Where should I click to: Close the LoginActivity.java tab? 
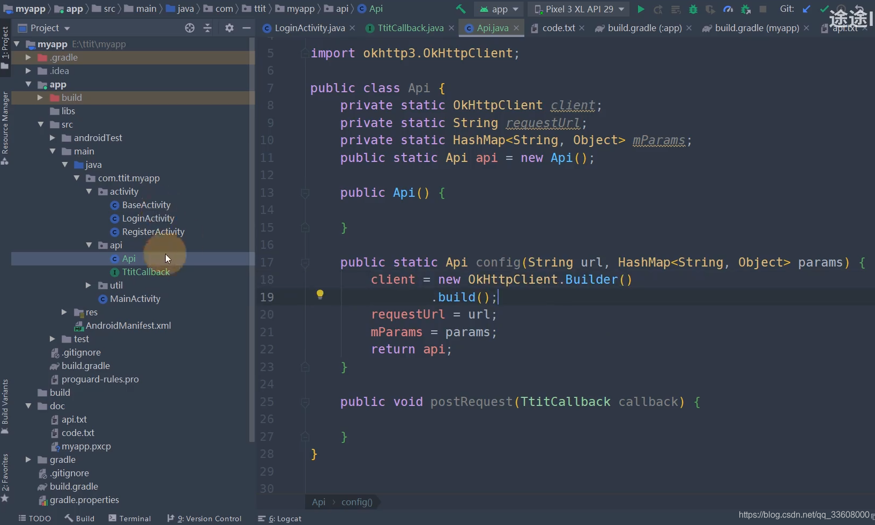(352, 28)
